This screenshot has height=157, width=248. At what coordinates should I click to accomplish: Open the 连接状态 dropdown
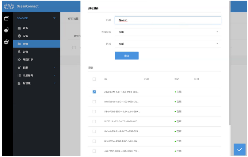click(x=168, y=32)
